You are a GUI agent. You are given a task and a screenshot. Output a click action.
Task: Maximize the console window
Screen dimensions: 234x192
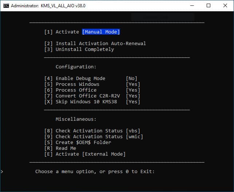[208, 5]
